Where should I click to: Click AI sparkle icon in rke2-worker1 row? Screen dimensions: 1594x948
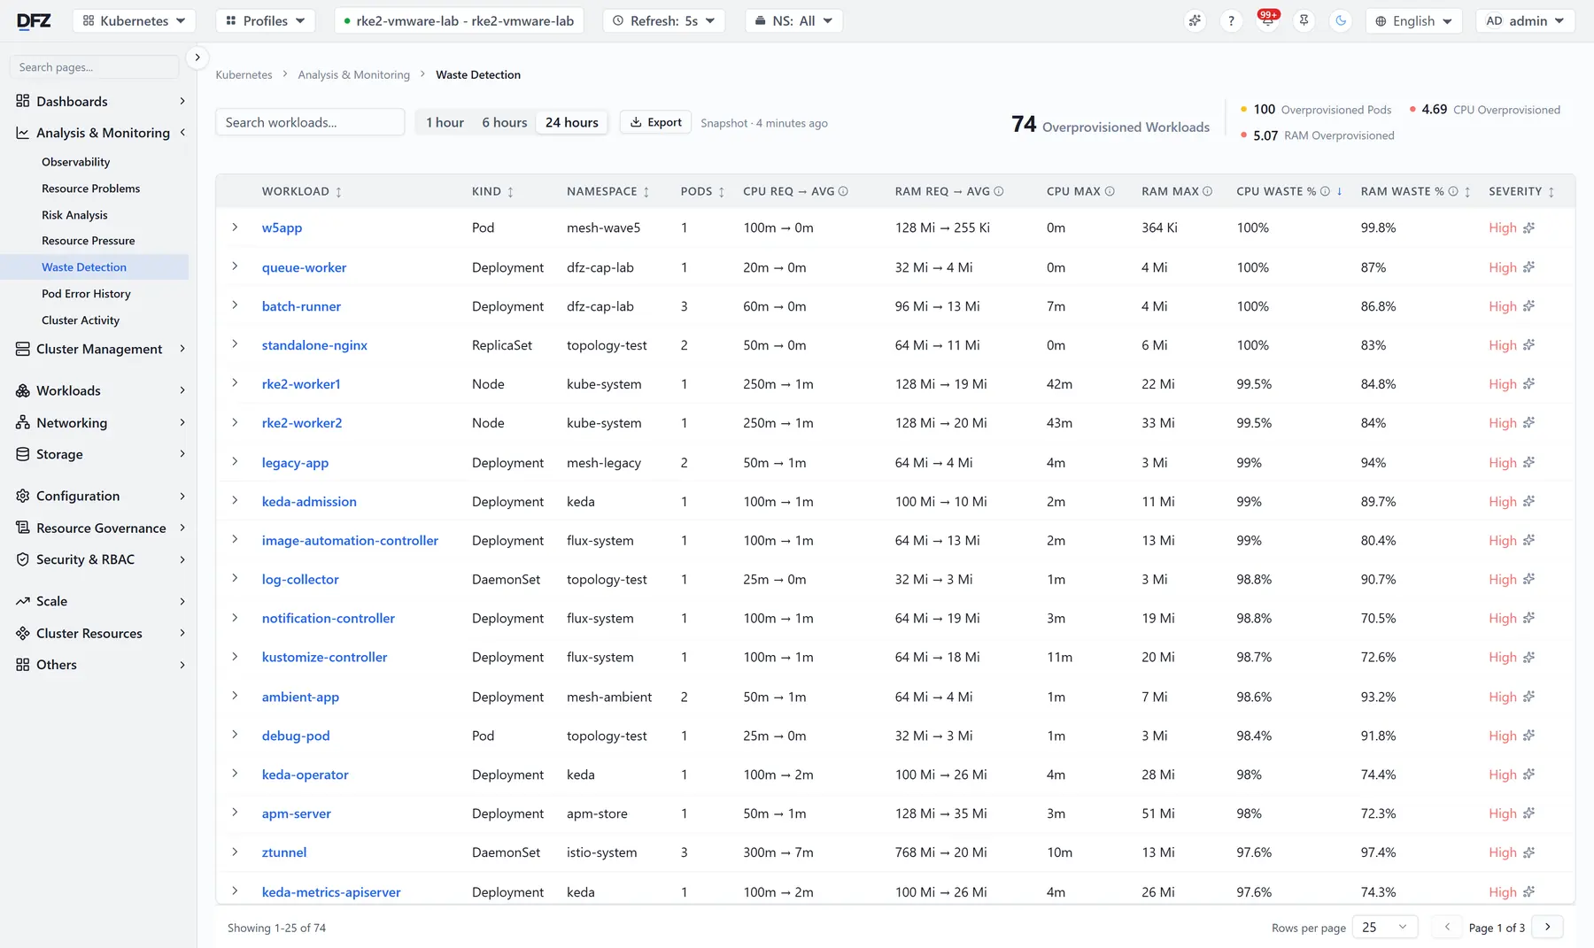click(x=1528, y=384)
